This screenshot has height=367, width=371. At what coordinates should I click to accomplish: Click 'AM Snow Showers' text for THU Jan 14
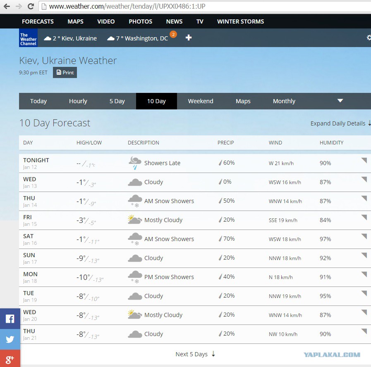pos(169,201)
